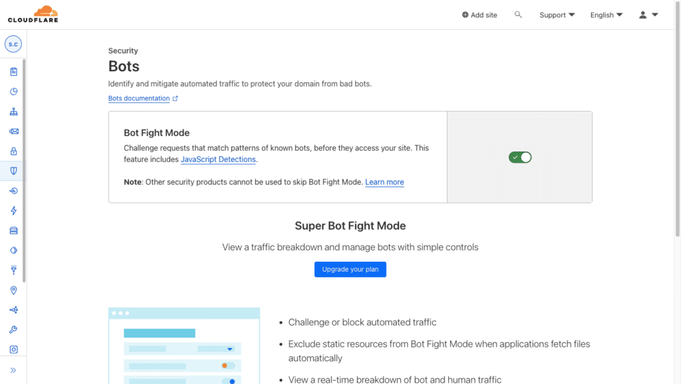Open Access circular arrow icon in sidebar
Screen dimensions: 681x384
[13, 191]
